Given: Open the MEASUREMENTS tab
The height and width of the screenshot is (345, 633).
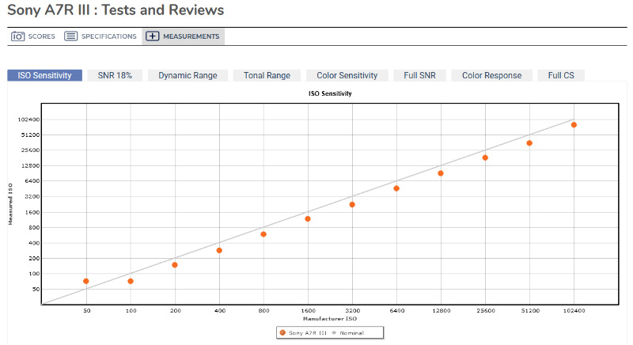Looking at the screenshot, I should [183, 36].
